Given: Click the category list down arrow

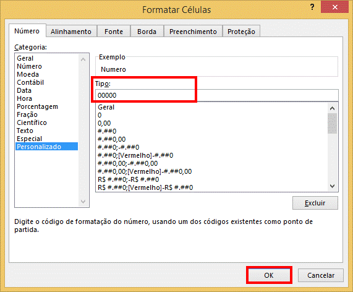Looking at the screenshot, I should (83, 201).
